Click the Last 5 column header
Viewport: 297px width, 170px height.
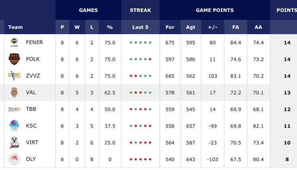140,27
